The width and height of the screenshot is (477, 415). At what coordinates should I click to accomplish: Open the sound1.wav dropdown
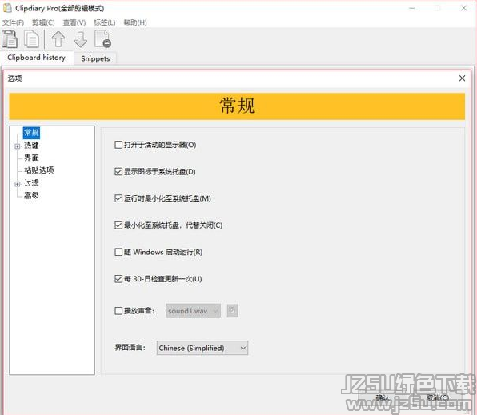click(x=193, y=311)
